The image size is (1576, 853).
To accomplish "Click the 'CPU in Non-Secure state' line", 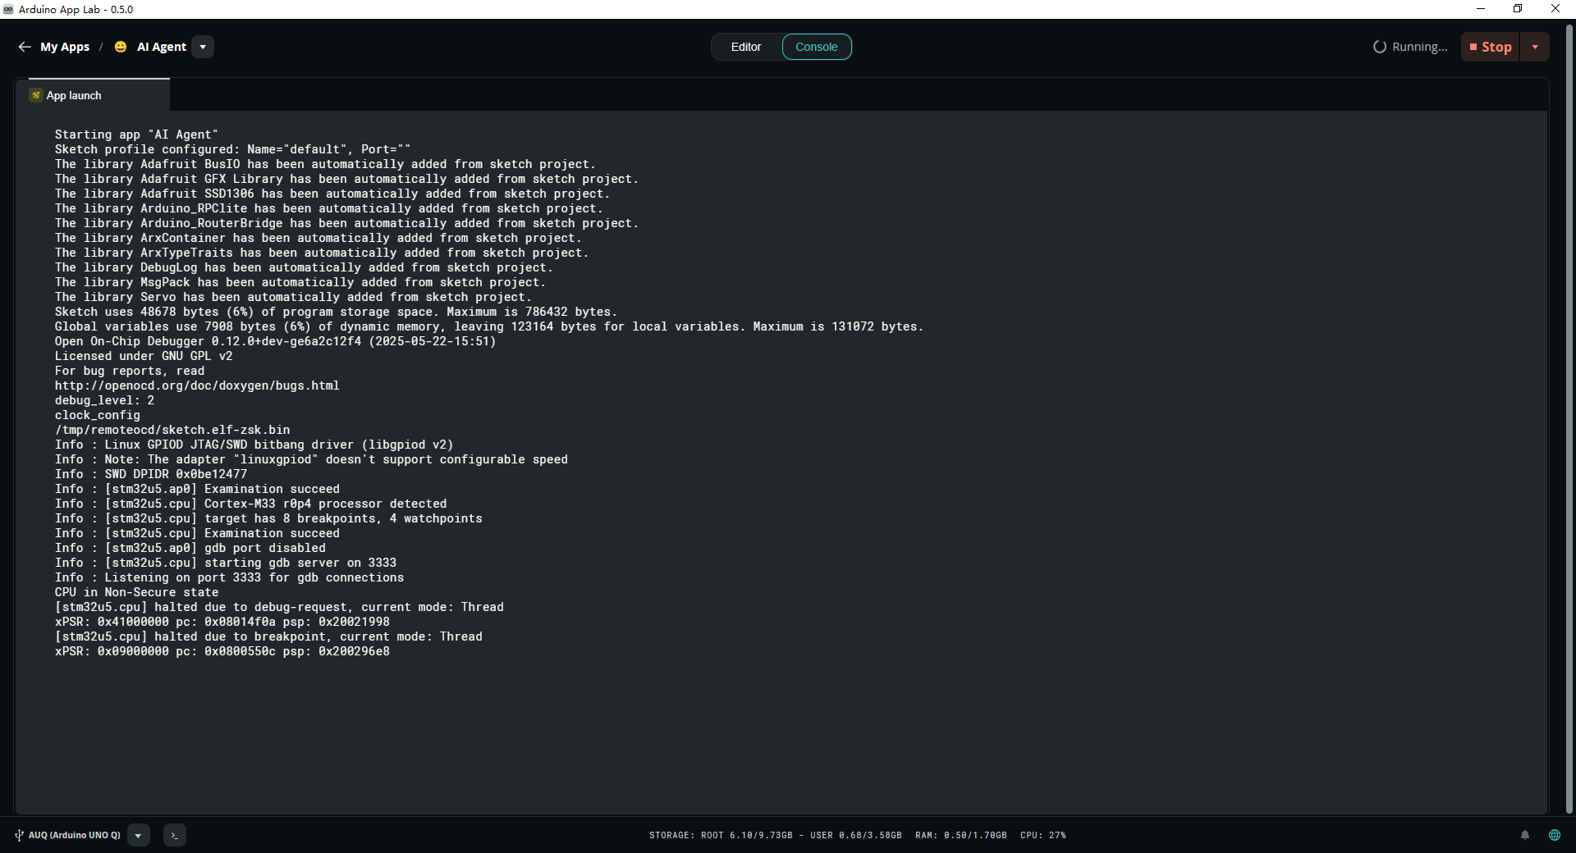I will click(136, 592).
